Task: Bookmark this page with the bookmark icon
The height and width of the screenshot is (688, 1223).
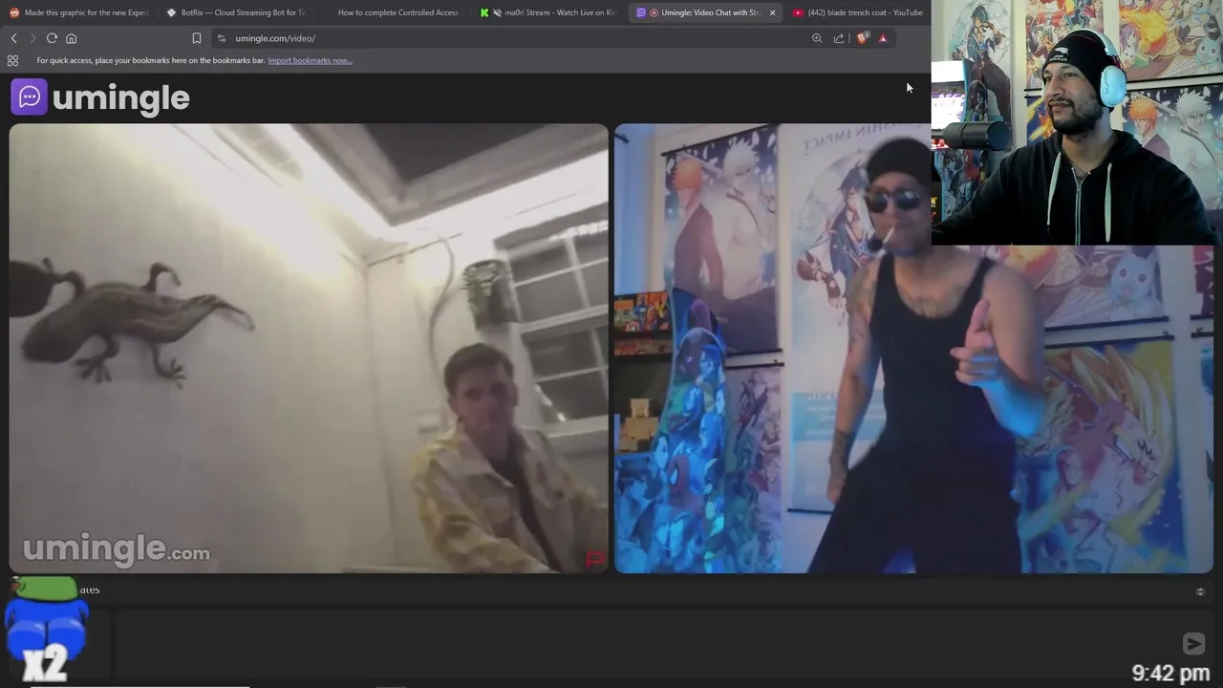Action: coord(197,38)
